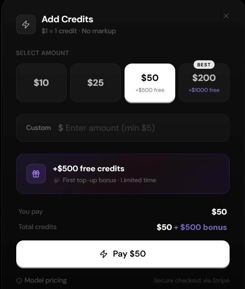Click the purple $500 bonus text

200,227
